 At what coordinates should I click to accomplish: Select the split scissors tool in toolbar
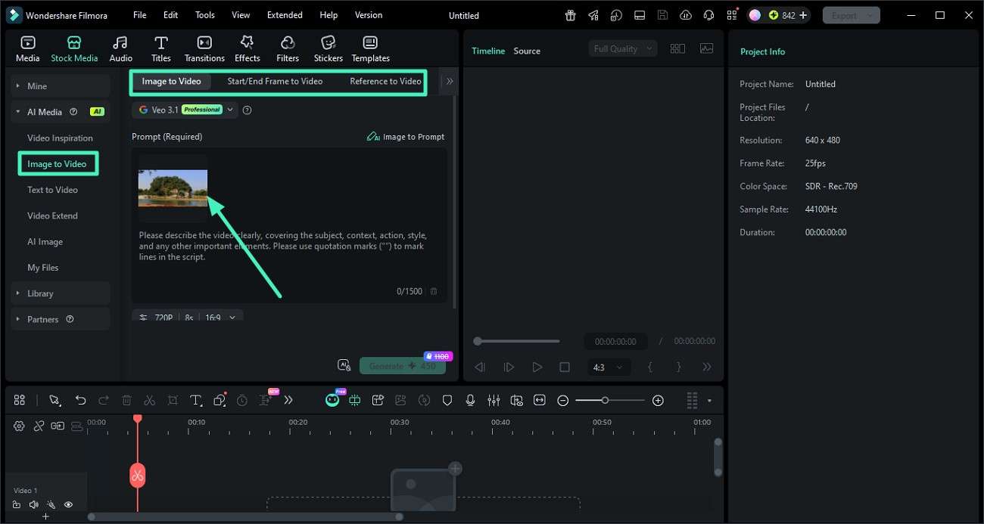(x=150, y=401)
